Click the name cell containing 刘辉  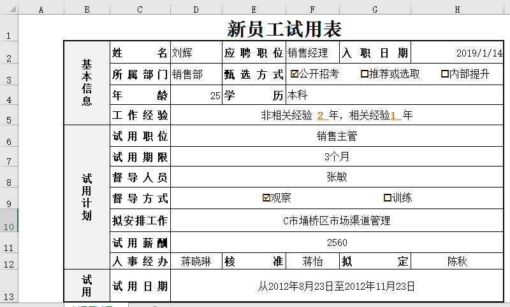[196, 53]
